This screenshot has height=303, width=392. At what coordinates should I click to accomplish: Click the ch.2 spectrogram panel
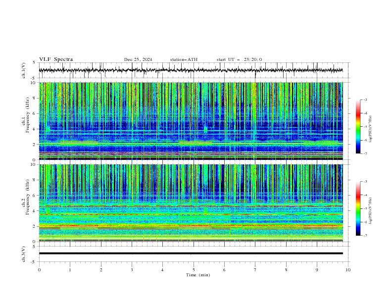click(191, 203)
